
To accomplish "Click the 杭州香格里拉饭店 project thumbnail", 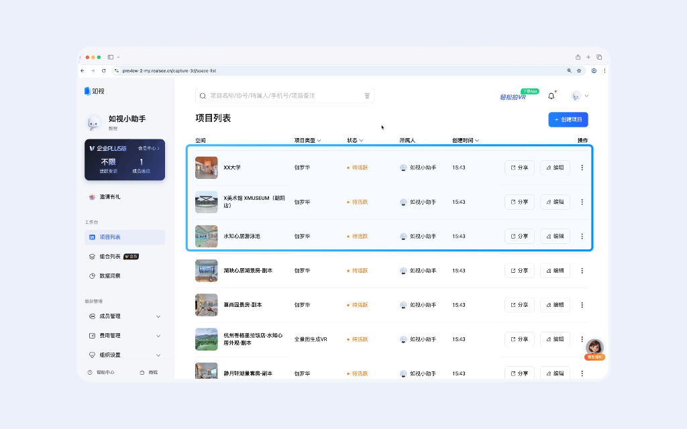I will coord(207,339).
